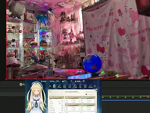Open the EX Skills tab
Screen dimensions: 150x113
[x=75, y=86]
